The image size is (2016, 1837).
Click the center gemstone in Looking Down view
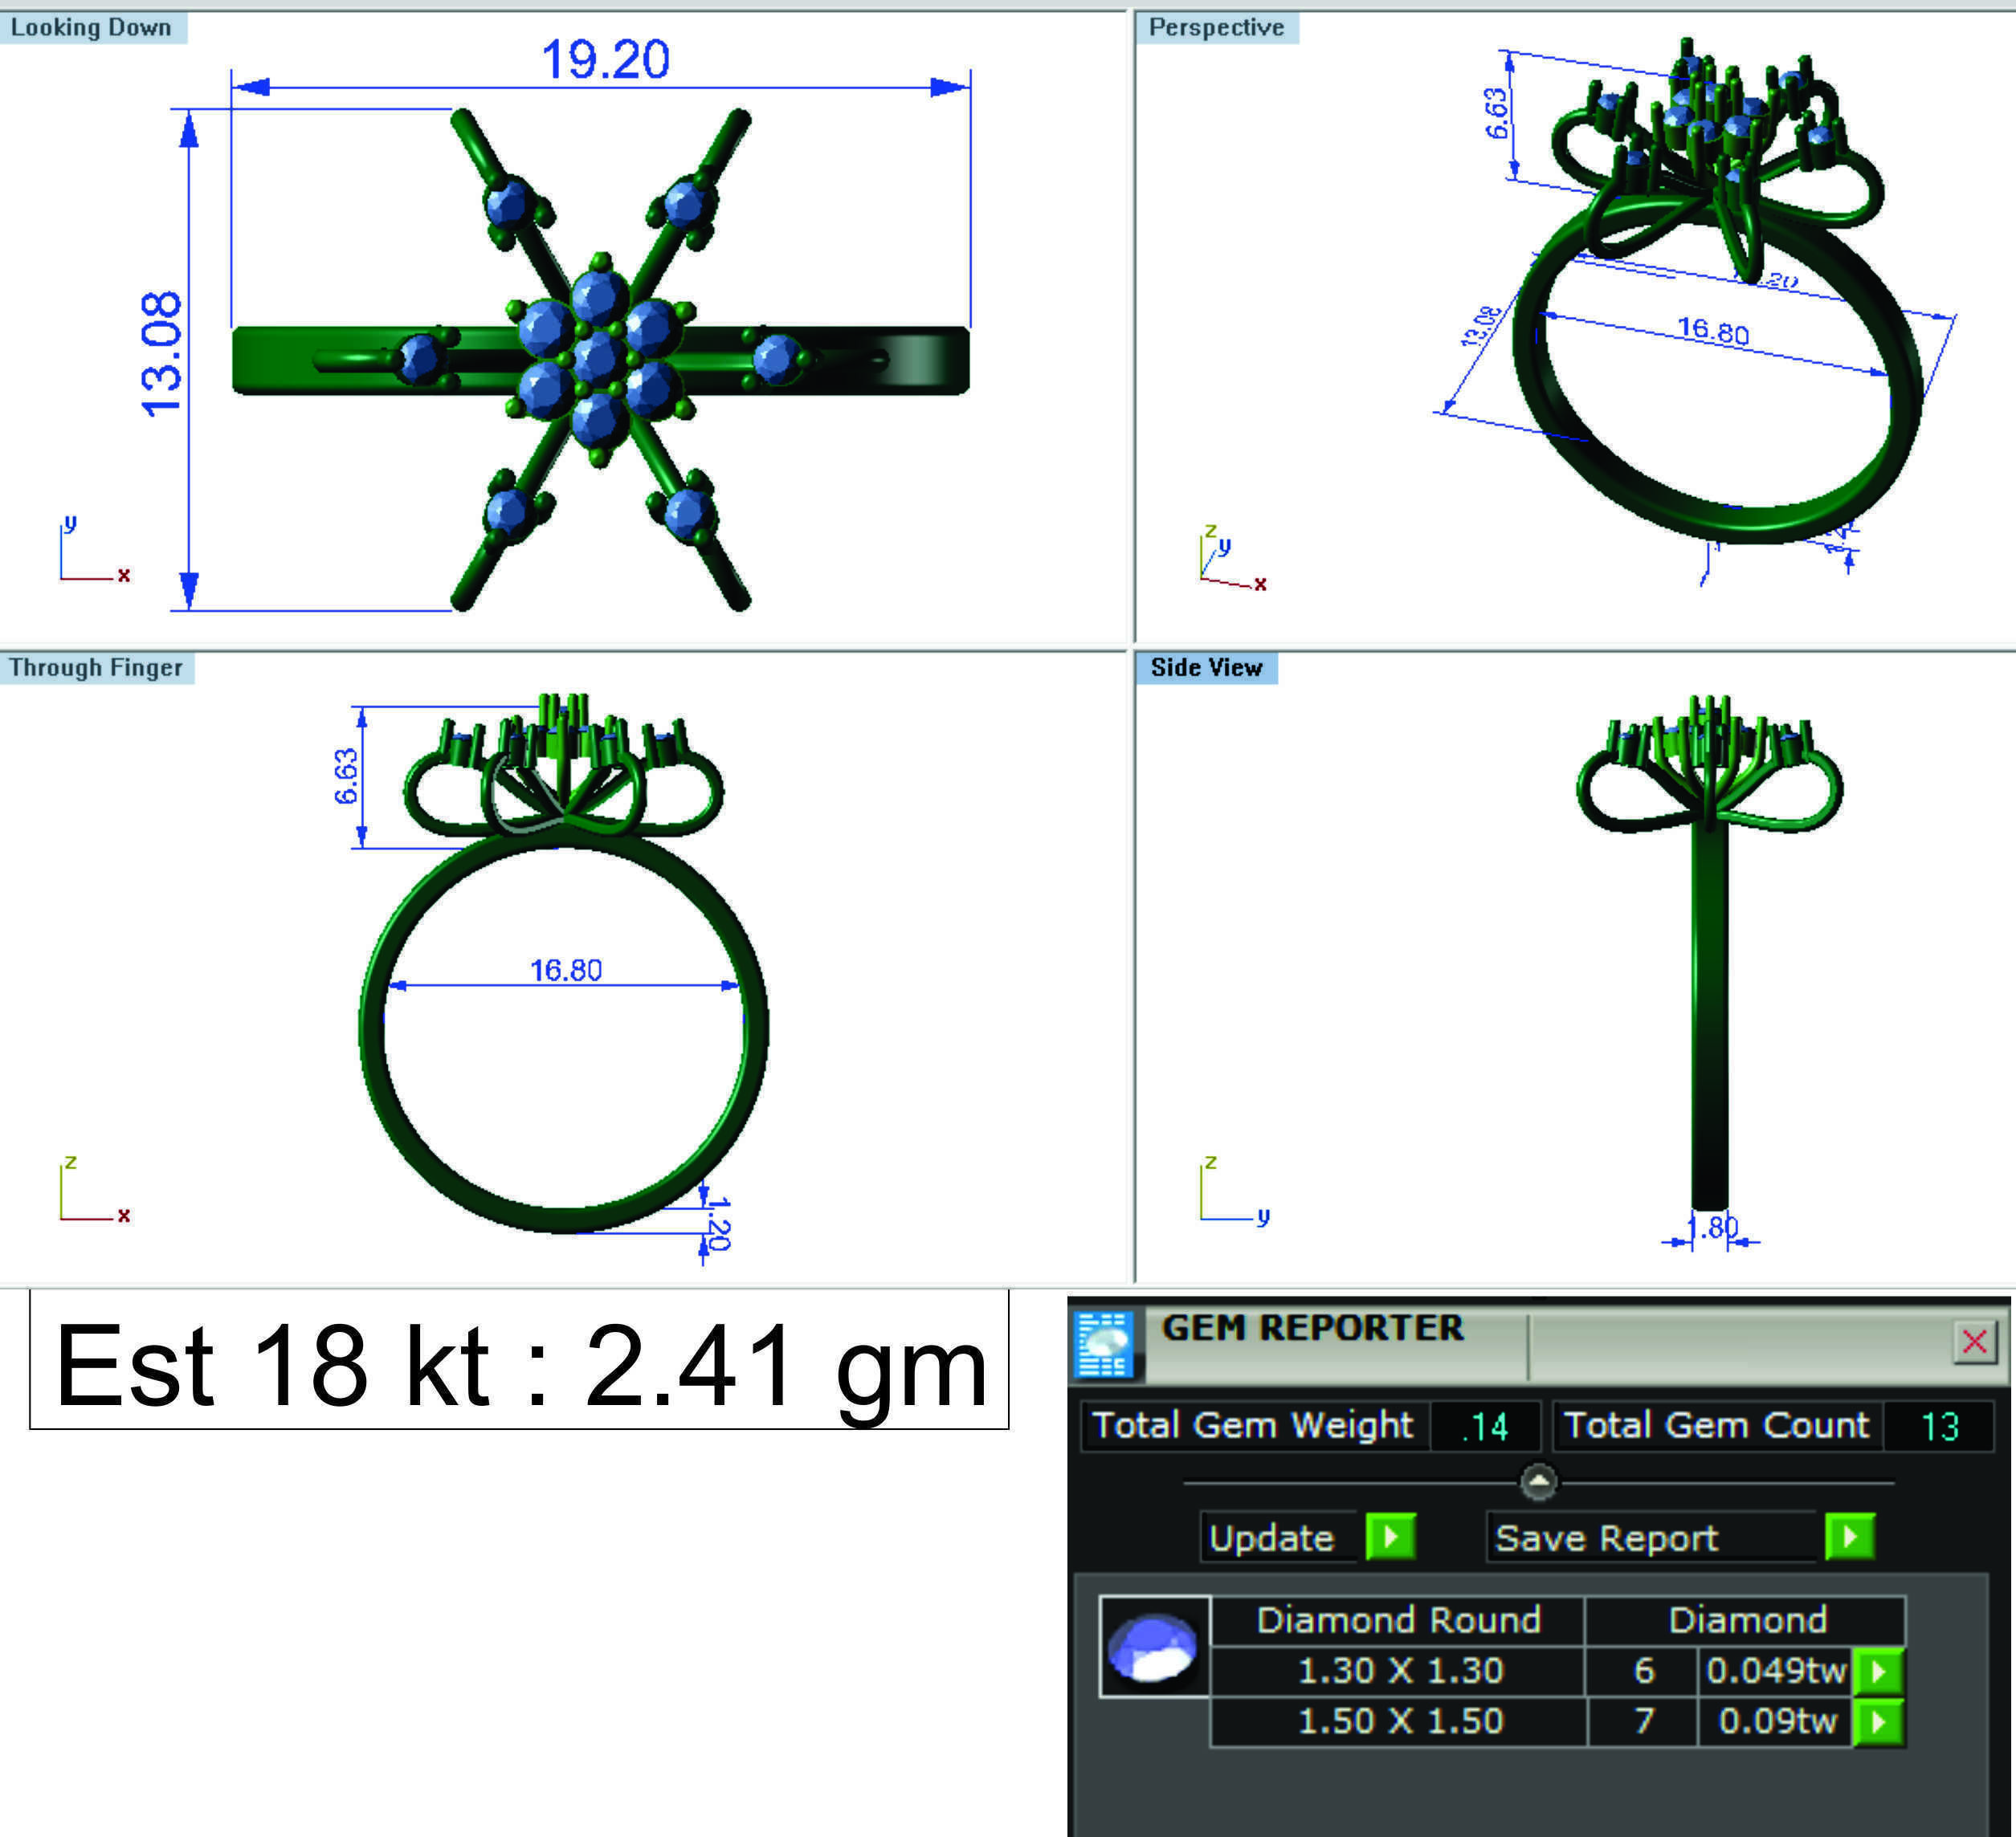600,359
